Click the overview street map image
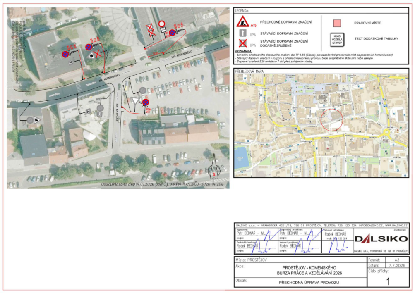This screenshot has height=293, width=415. 321,126
